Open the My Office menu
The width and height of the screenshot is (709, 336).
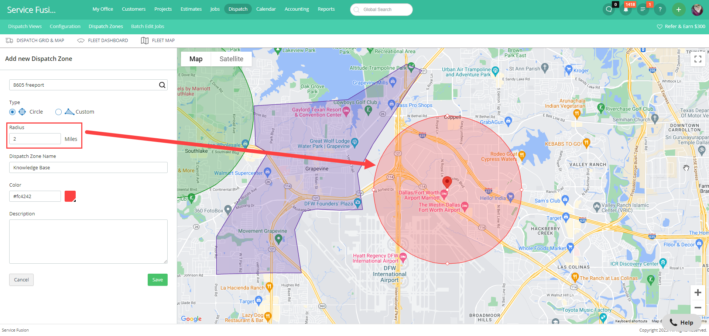103,9
